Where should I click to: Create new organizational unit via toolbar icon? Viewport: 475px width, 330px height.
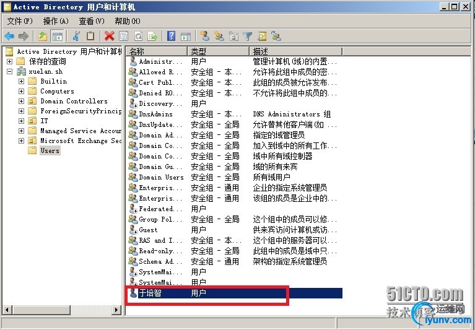(233, 37)
